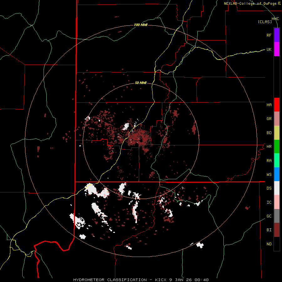The height and width of the screenshot is (282, 282).
Task: Click the GC gray legend swatch
Action: click(277, 216)
